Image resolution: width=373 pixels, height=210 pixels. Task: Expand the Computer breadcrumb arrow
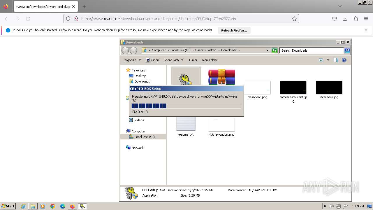pos(168,50)
